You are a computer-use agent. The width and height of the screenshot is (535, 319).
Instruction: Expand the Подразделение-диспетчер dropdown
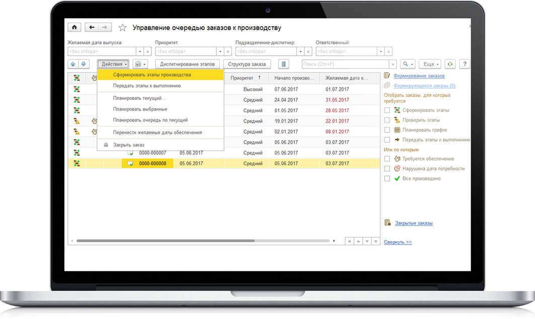[x=300, y=51]
